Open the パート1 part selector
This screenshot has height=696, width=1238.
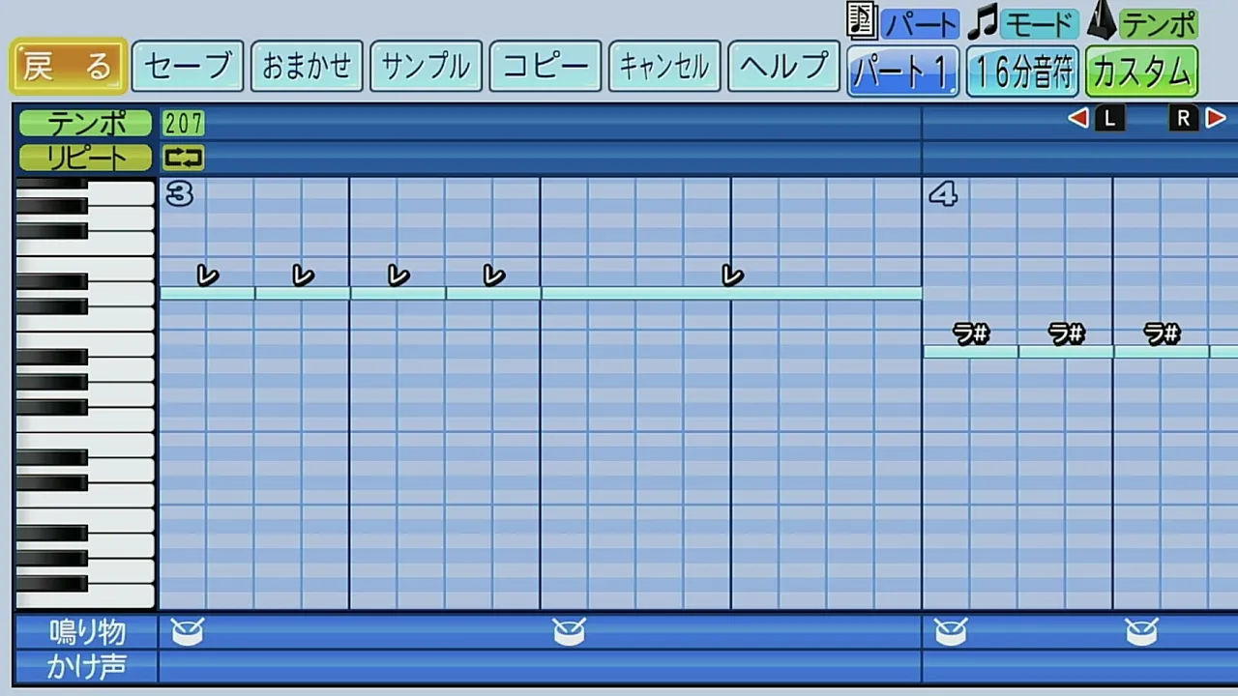click(903, 72)
